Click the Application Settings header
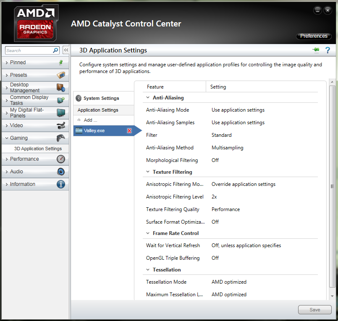The width and height of the screenshot is (338, 321). click(103, 110)
